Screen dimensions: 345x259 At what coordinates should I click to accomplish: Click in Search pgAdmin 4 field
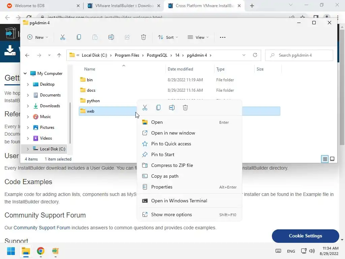click(x=299, y=55)
